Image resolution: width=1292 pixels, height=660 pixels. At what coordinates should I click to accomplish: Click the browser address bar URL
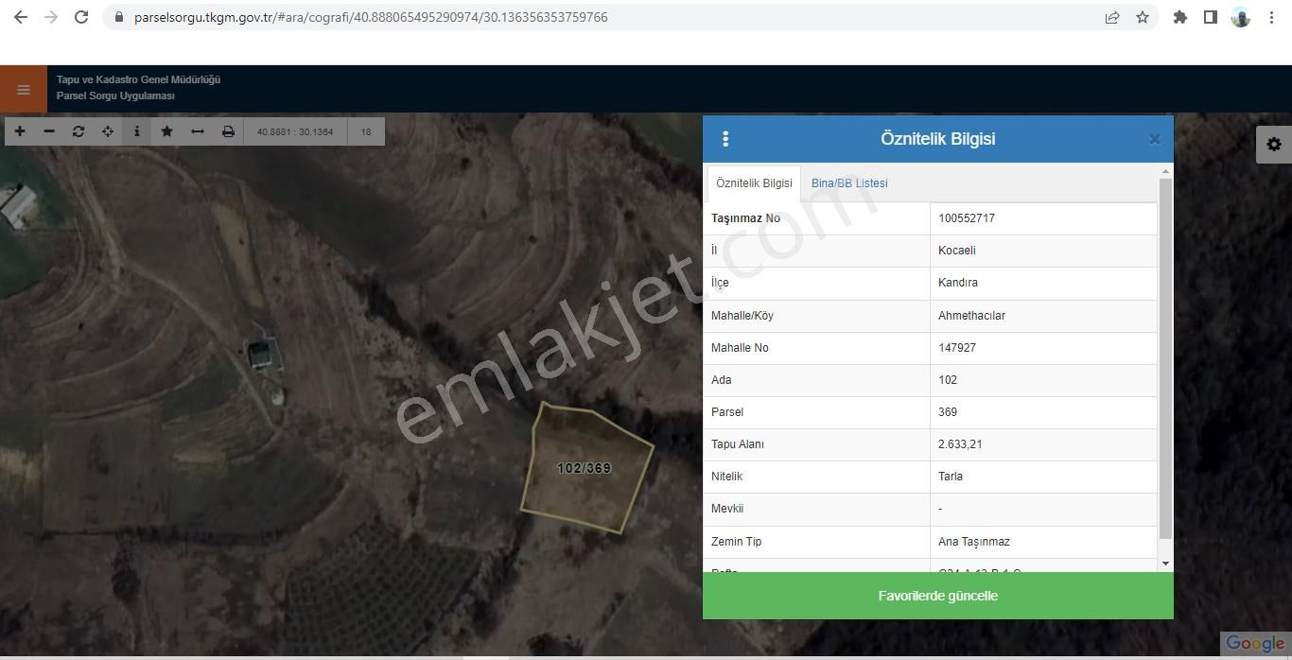(371, 17)
